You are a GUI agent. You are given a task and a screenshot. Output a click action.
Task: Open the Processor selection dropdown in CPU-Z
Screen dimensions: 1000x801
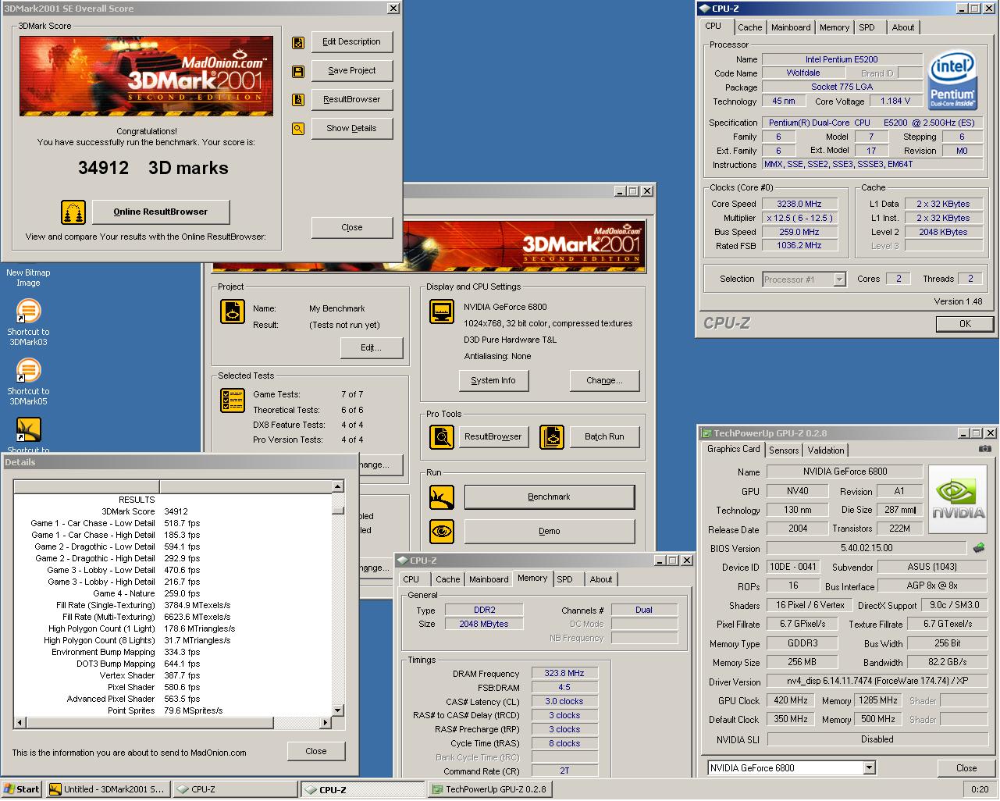click(x=840, y=279)
